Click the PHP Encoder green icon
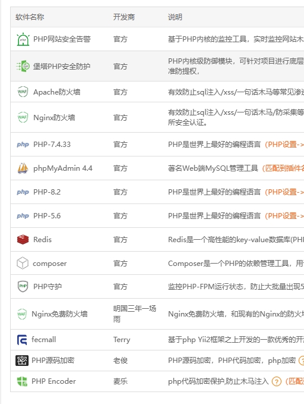 tap(22, 381)
